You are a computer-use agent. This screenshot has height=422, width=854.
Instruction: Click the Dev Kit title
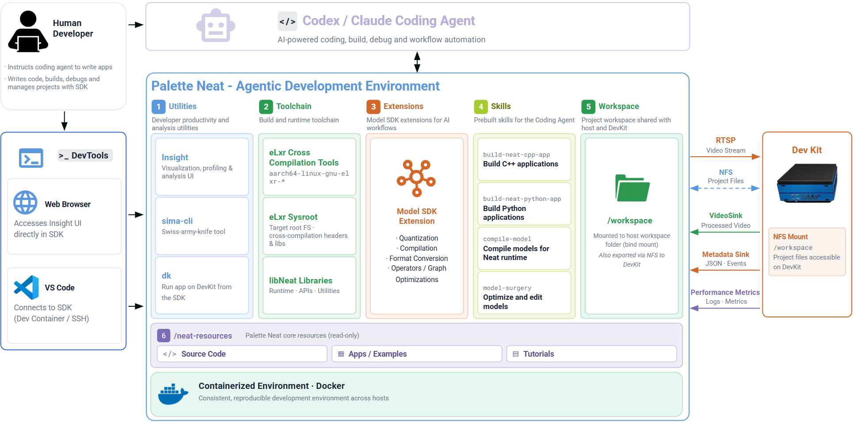click(807, 150)
